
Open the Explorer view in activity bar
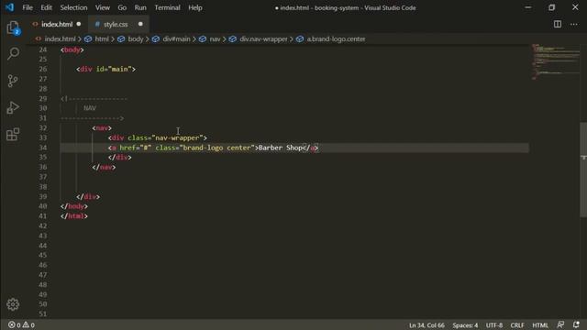point(13,27)
